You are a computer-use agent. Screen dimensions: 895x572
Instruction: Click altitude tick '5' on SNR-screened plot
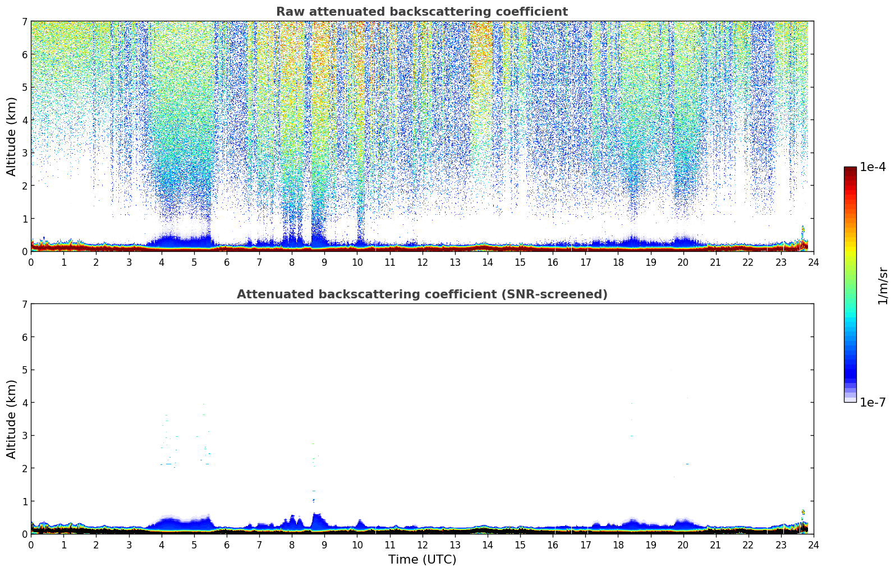click(x=24, y=370)
